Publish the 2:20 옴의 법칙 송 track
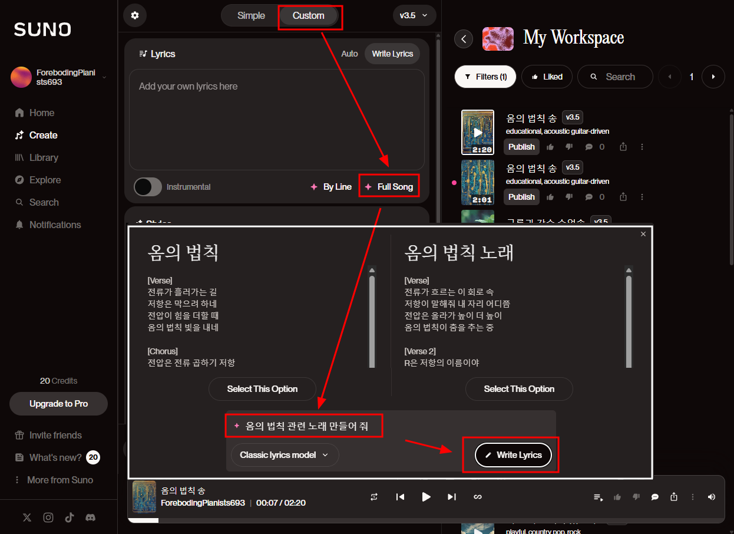Screen dimensions: 734x534 521,147
